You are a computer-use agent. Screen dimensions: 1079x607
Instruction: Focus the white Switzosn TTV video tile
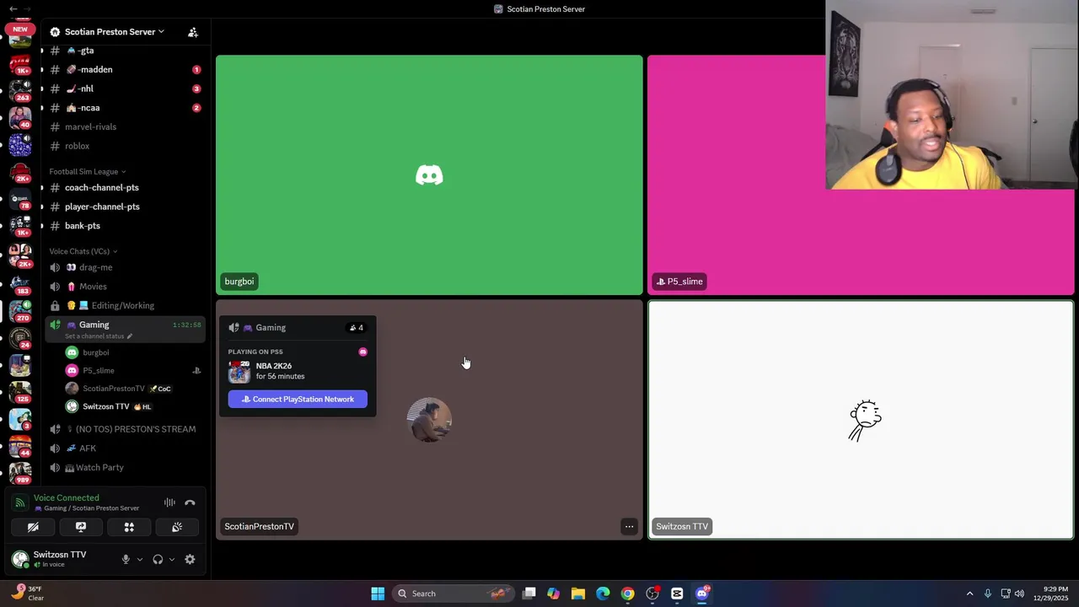point(861,420)
